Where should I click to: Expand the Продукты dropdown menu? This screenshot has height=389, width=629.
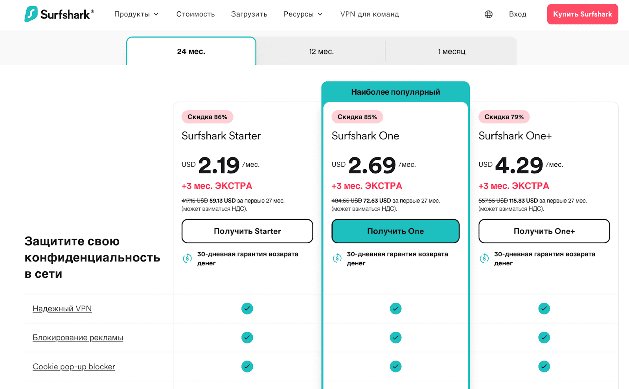pyautogui.click(x=136, y=14)
